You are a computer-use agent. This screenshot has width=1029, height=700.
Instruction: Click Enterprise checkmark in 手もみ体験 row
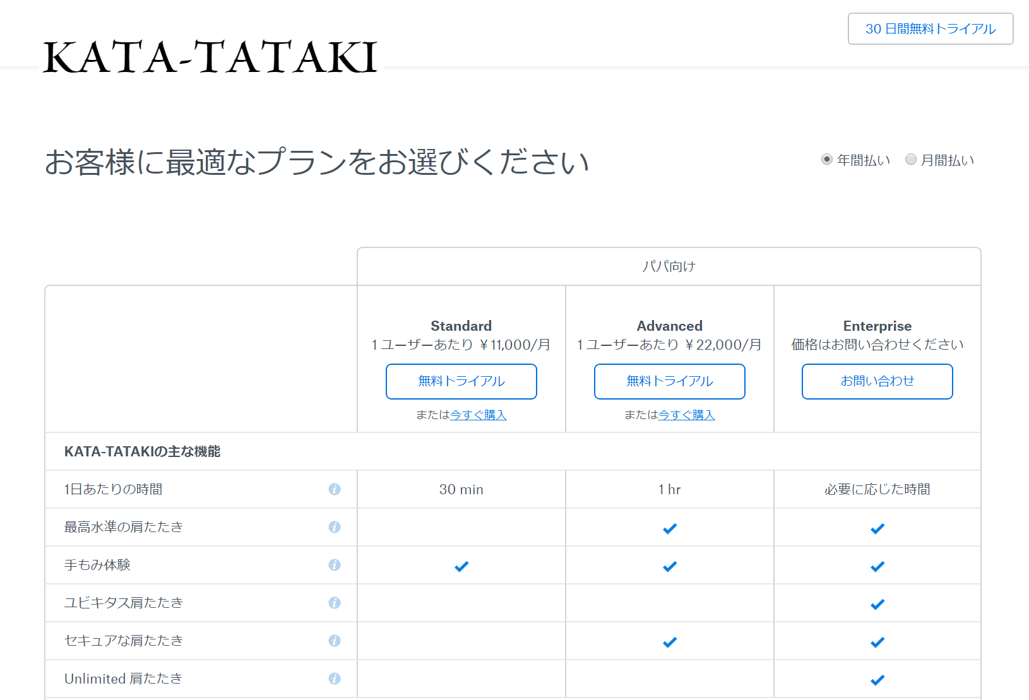(877, 566)
